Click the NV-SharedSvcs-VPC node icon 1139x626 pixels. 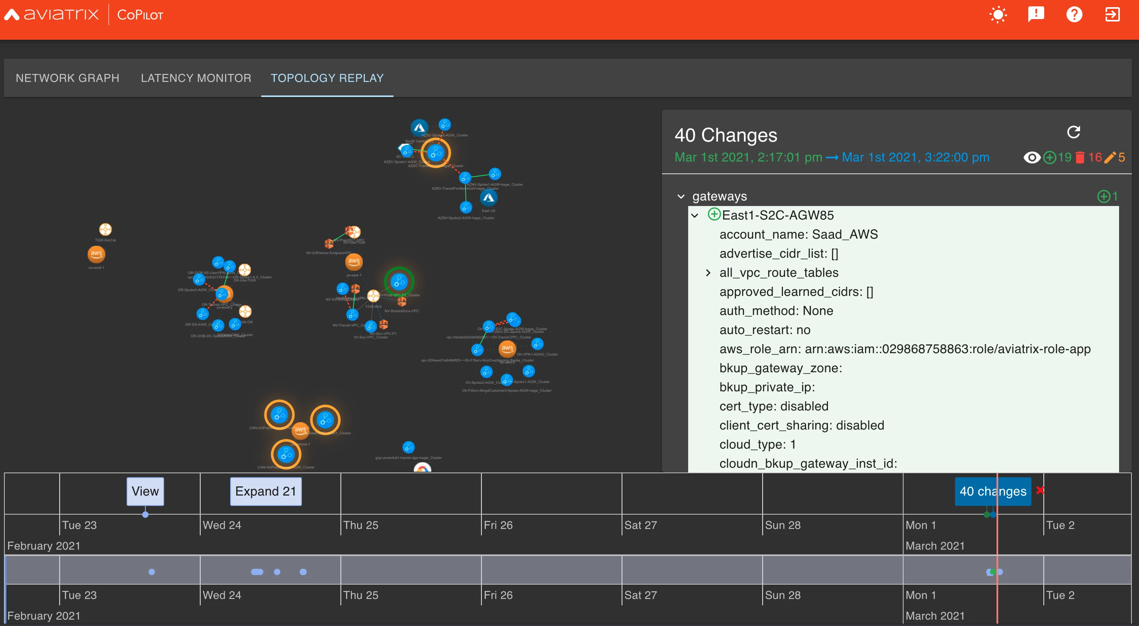(x=401, y=301)
